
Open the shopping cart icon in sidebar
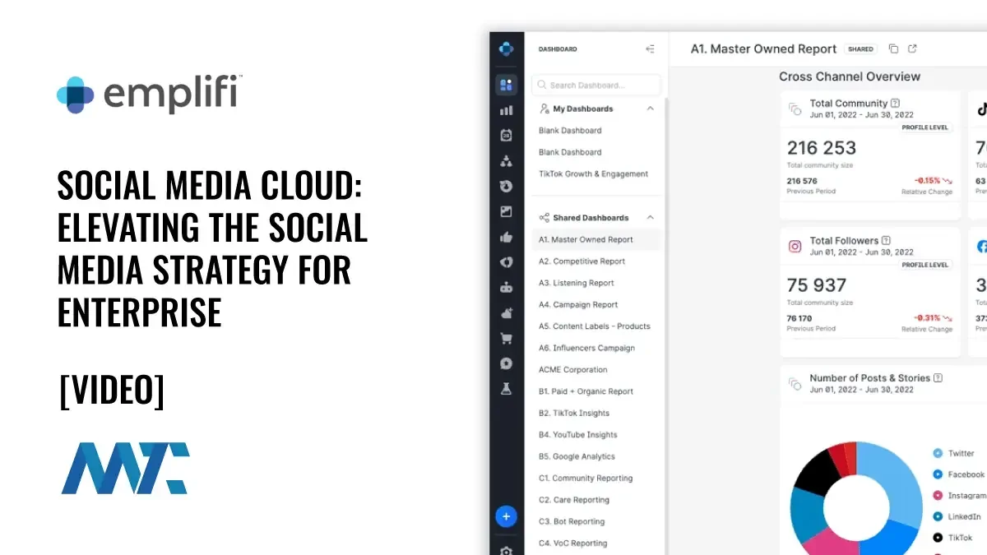[507, 338]
